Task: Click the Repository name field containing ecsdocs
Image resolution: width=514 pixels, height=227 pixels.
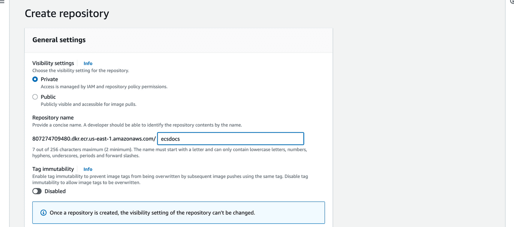Action: [230, 139]
